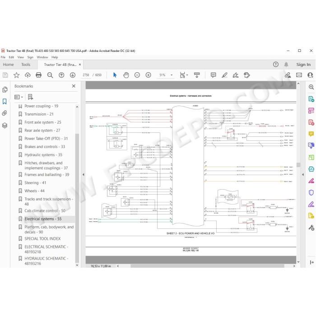
Task: Open the fit page options dropdown
Action: tap(184, 75)
